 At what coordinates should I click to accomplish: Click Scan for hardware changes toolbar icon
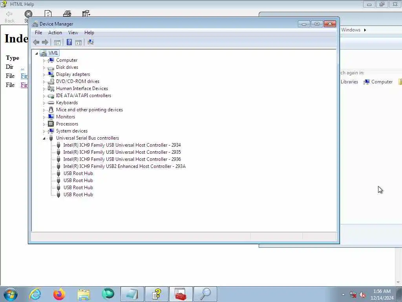(x=91, y=42)
